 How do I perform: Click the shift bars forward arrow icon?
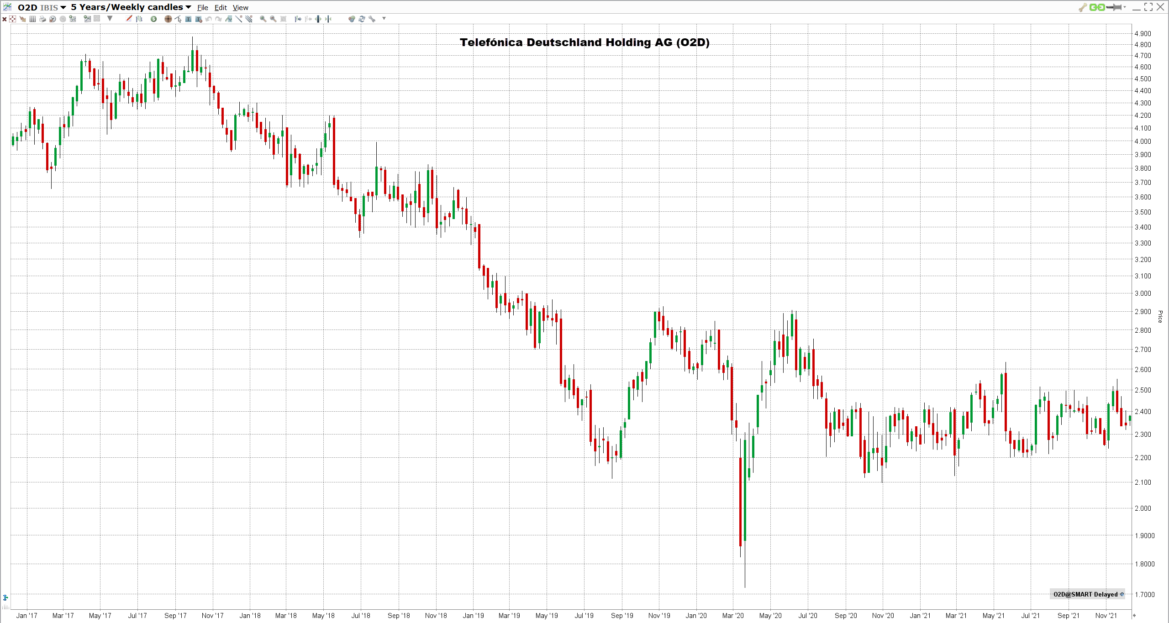(298, 19)
